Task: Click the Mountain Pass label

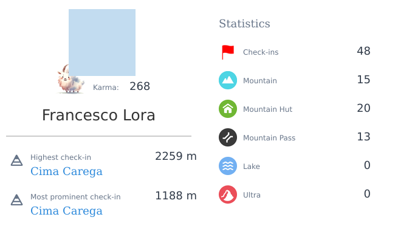Action: tap(269, 138)
